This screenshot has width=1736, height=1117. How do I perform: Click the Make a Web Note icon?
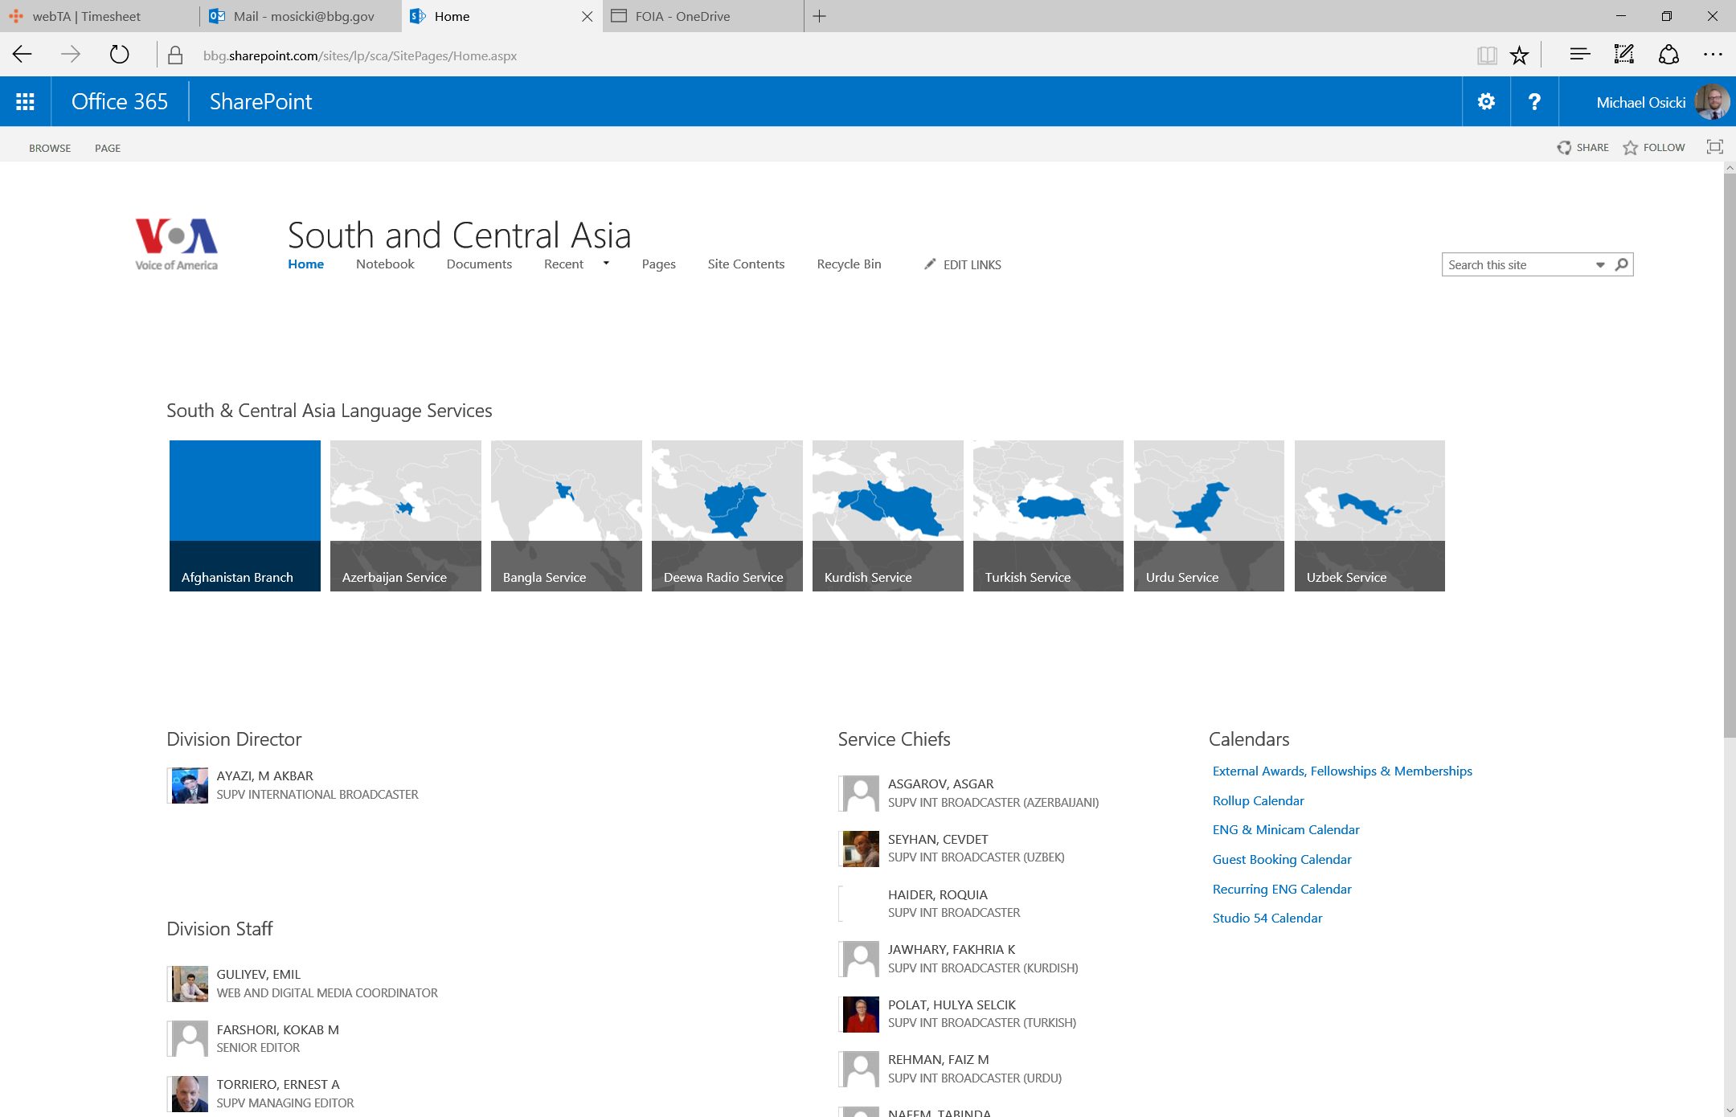1623,55
